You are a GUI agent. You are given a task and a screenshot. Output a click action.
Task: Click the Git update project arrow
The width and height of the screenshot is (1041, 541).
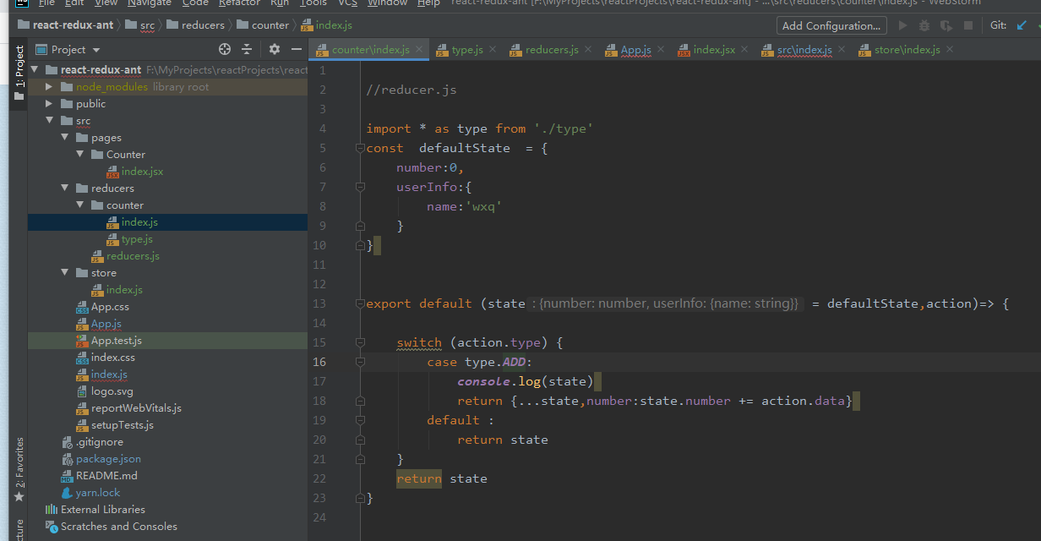(x=1022, y=25)
